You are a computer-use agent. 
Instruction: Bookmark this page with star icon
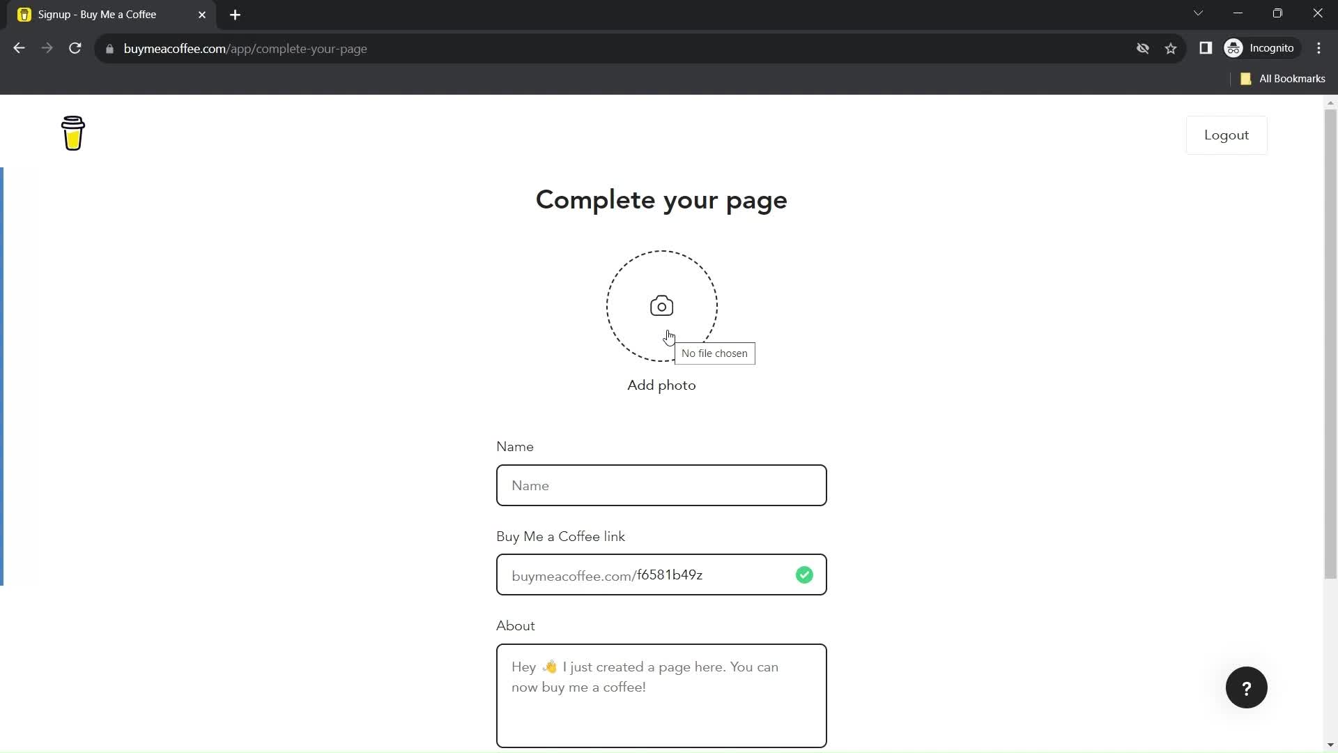[1171, 48]
